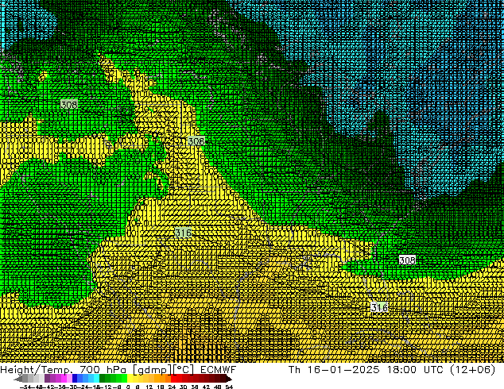Click the cyan swatch in the temperature scale

[92, 379]
